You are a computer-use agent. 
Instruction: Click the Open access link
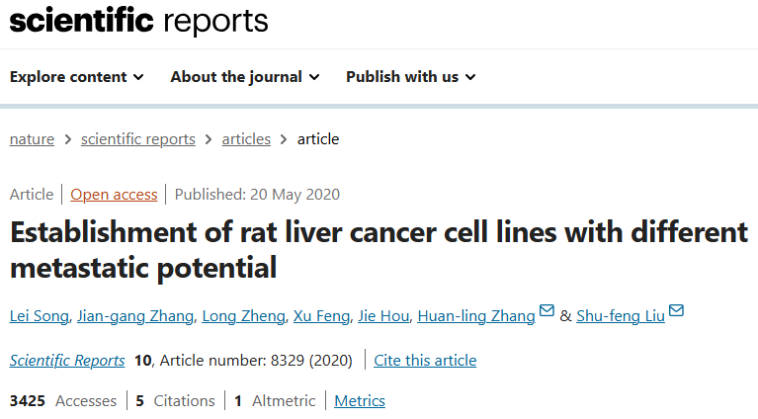click(x=114, y=195)
